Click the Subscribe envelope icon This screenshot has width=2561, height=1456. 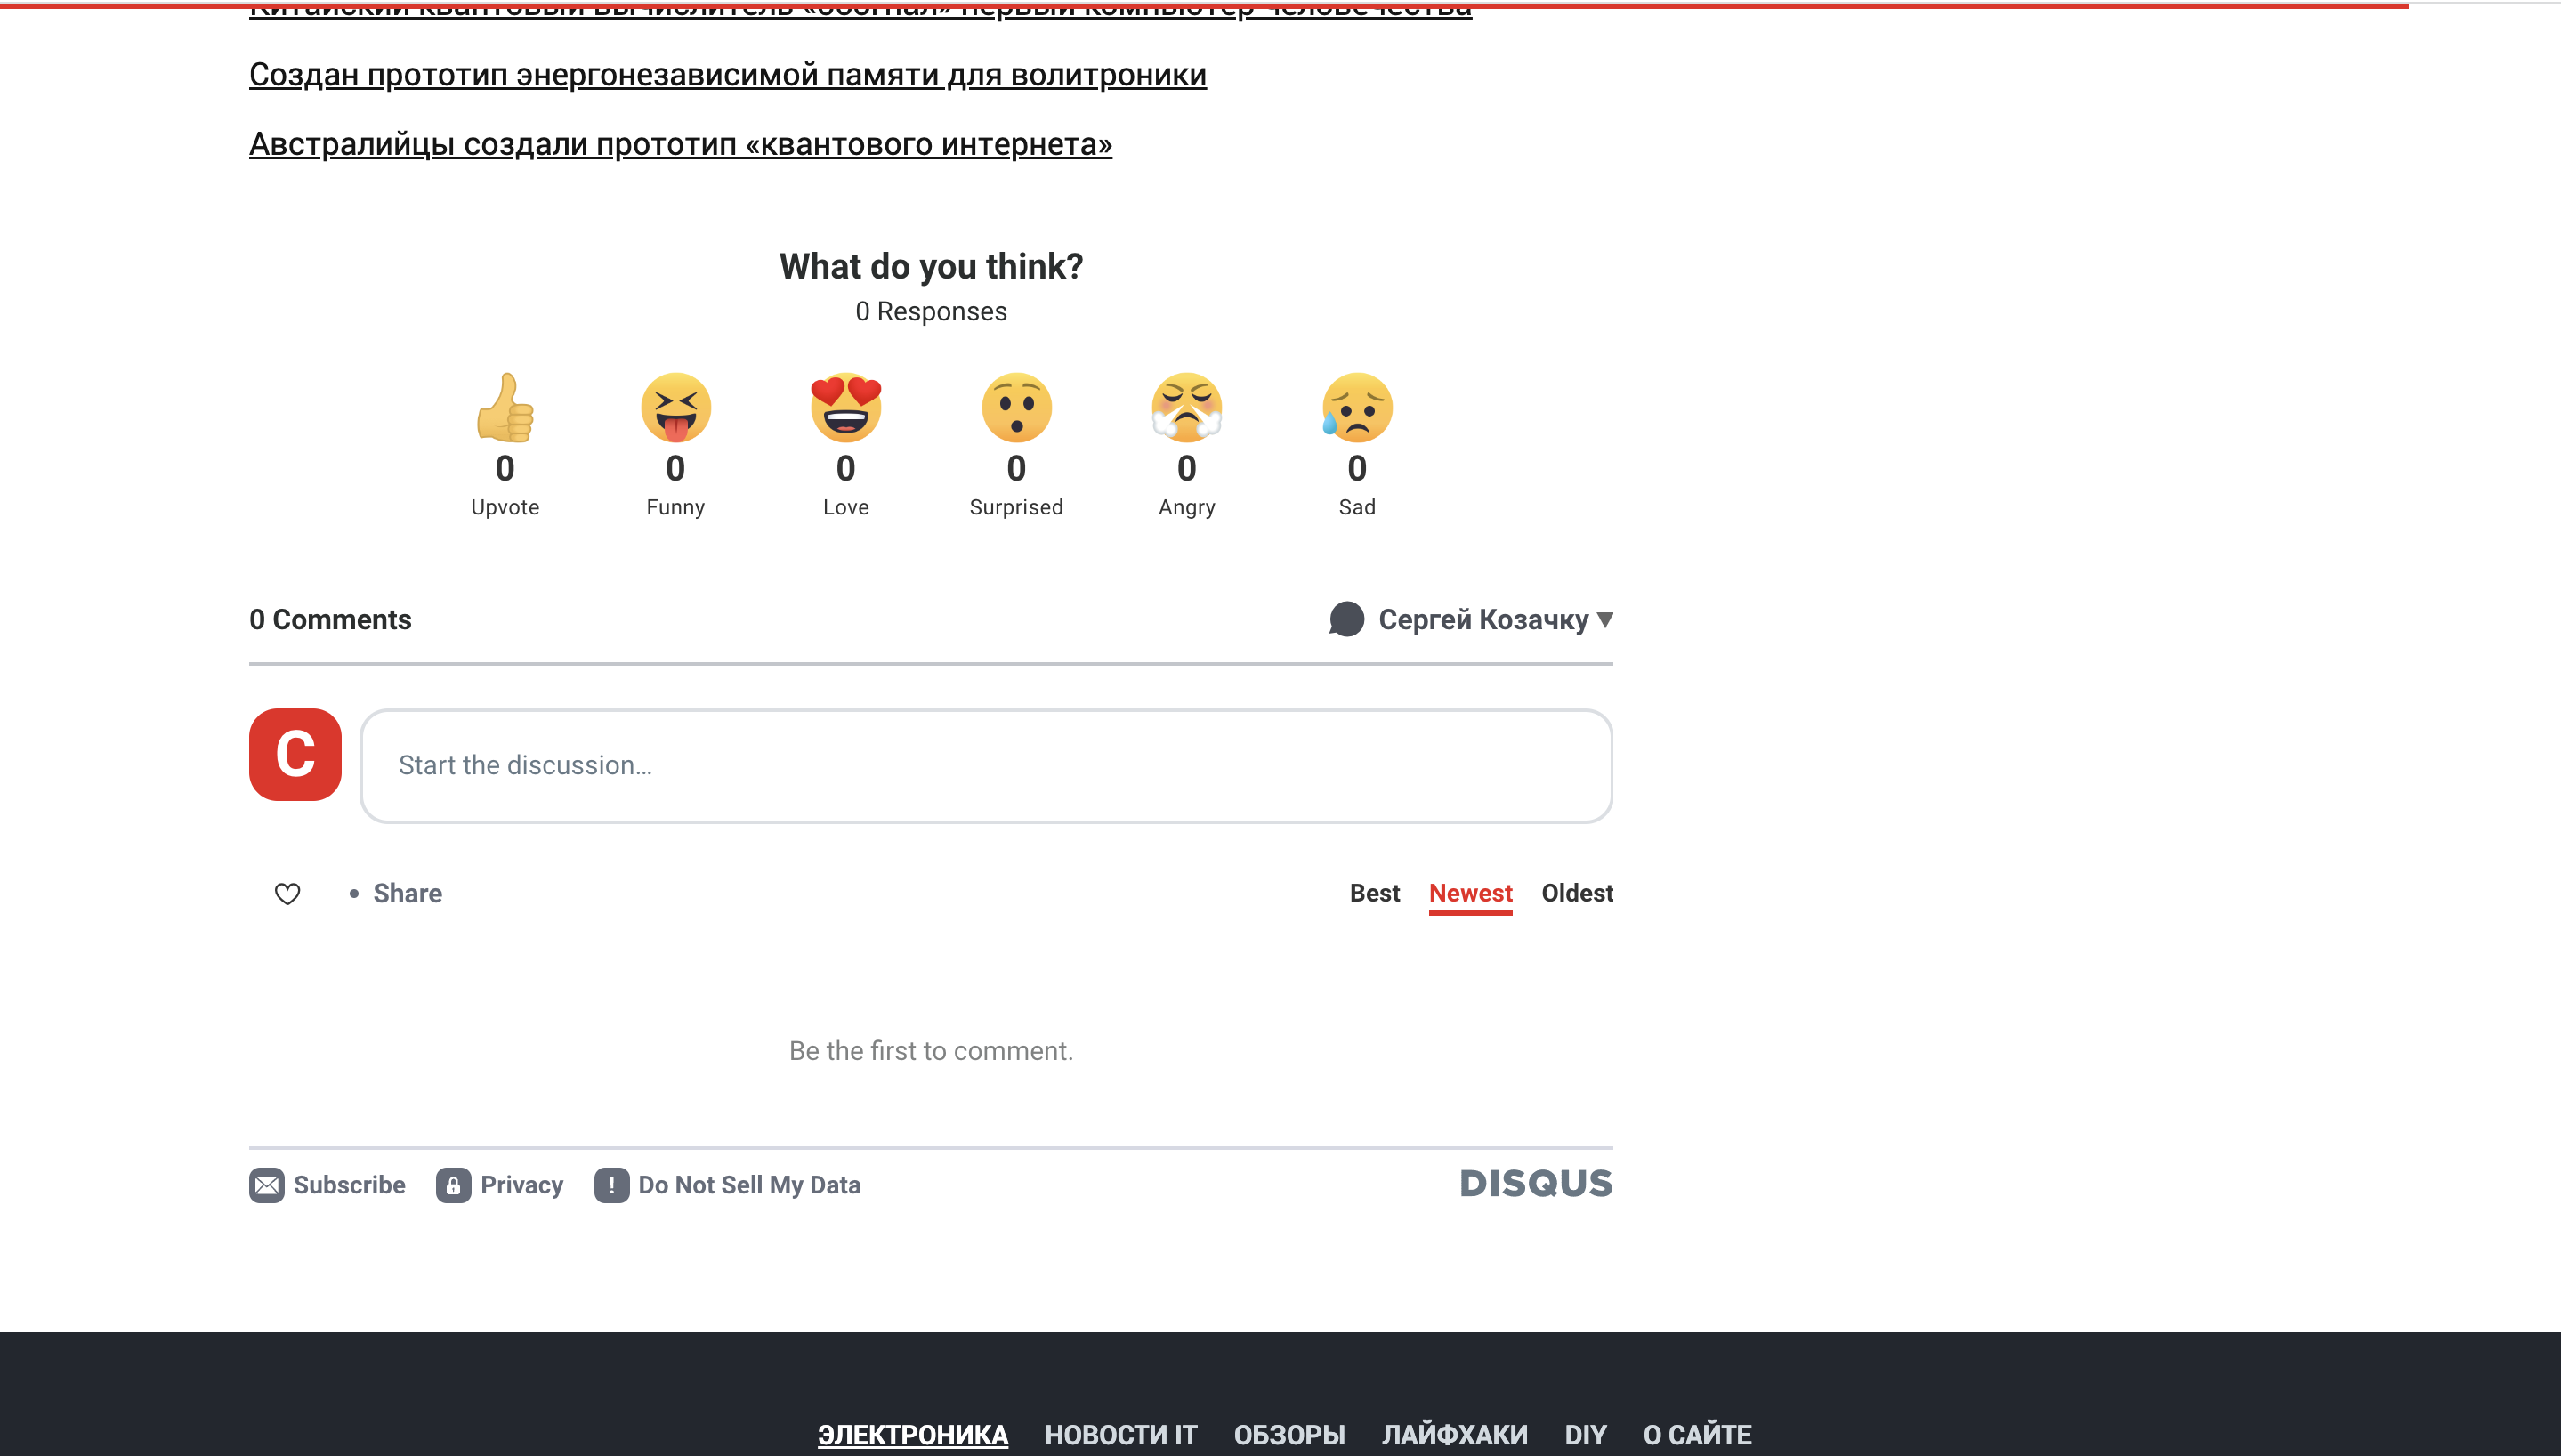(x=266, y=1185)
